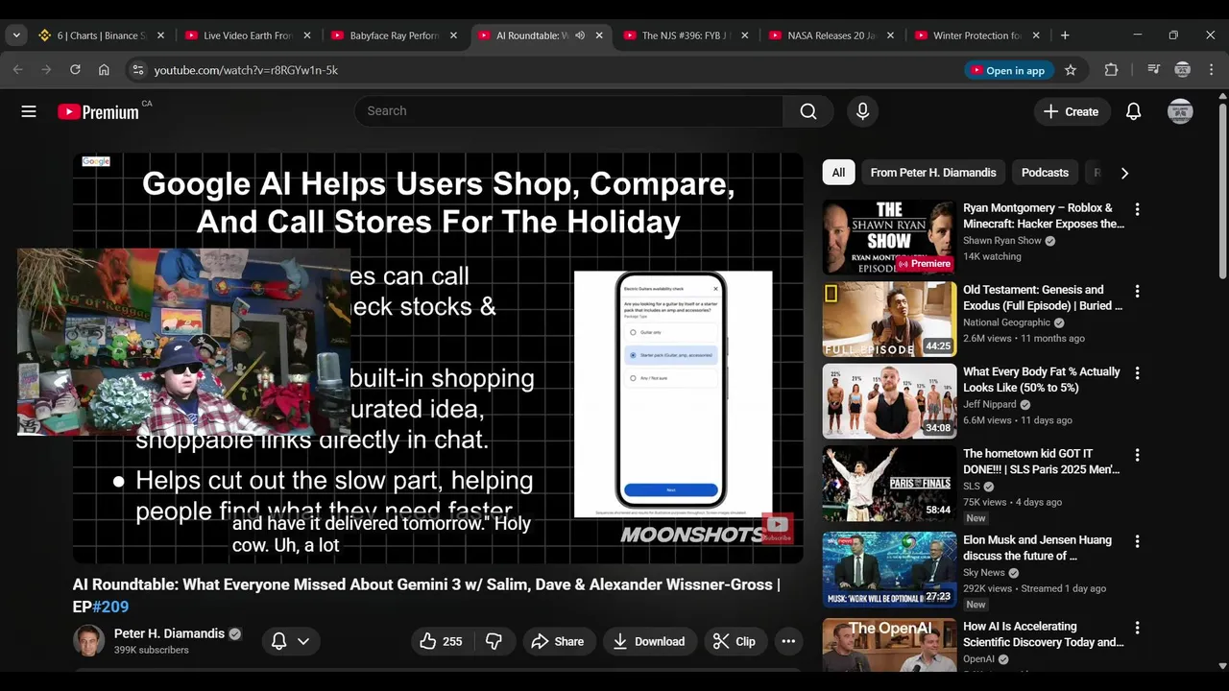Open browser media control icon
Image resolution: width=1229 pixels, height=691 pixels.
pyautogui.click(x=1154, y=70)
